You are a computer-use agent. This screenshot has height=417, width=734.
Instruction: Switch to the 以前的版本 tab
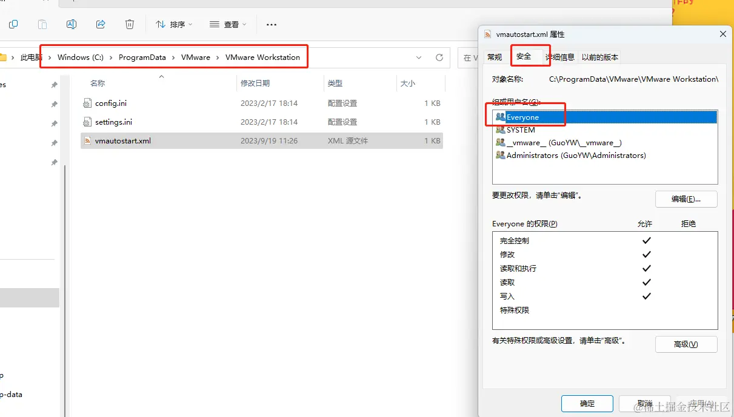(600, 57)
